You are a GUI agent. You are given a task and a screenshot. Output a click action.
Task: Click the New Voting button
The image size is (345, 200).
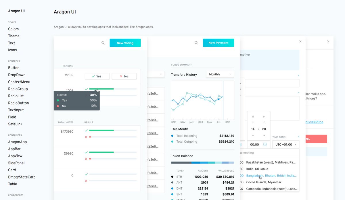tap(125, 43)
